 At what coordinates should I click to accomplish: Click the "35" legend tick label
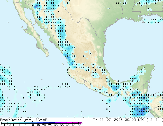62,125
